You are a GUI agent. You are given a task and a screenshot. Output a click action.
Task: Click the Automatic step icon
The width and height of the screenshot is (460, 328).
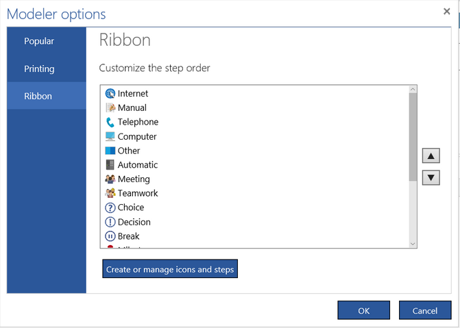(110, 165)
